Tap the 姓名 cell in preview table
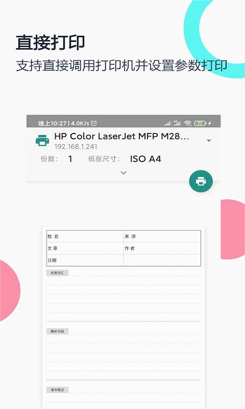Viewport: 245px width, 409px height. pos(85,236)
